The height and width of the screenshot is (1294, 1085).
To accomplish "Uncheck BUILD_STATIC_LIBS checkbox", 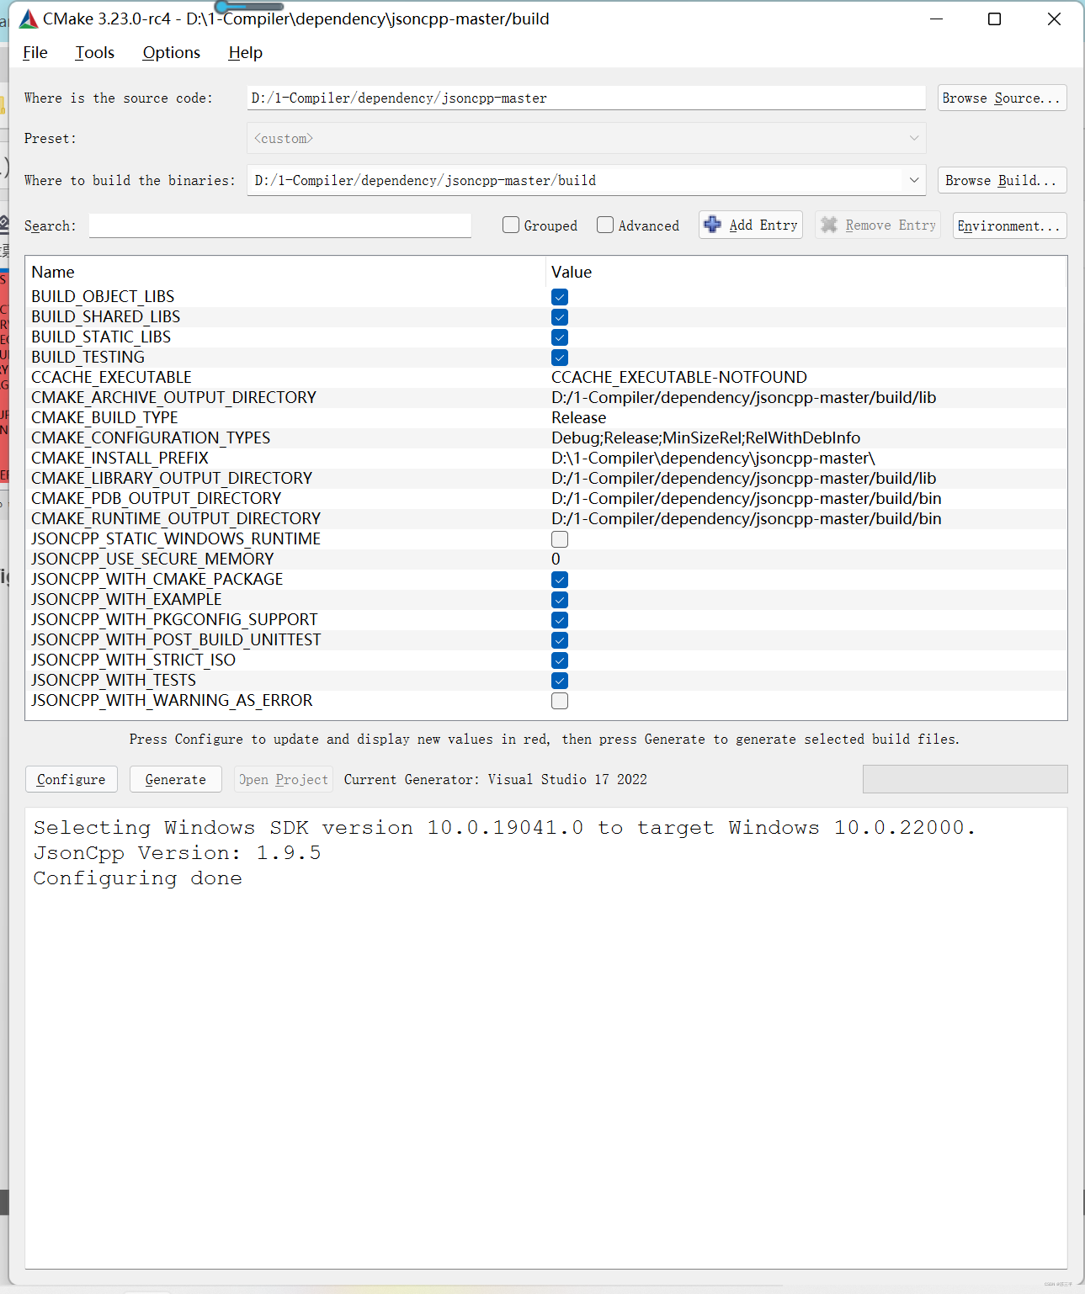I will [x=560, y=337].
